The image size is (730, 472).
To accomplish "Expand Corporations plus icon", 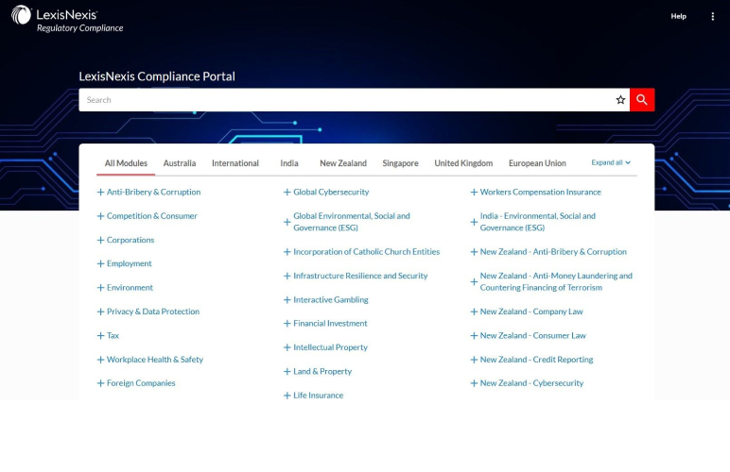I will point(100,240).
